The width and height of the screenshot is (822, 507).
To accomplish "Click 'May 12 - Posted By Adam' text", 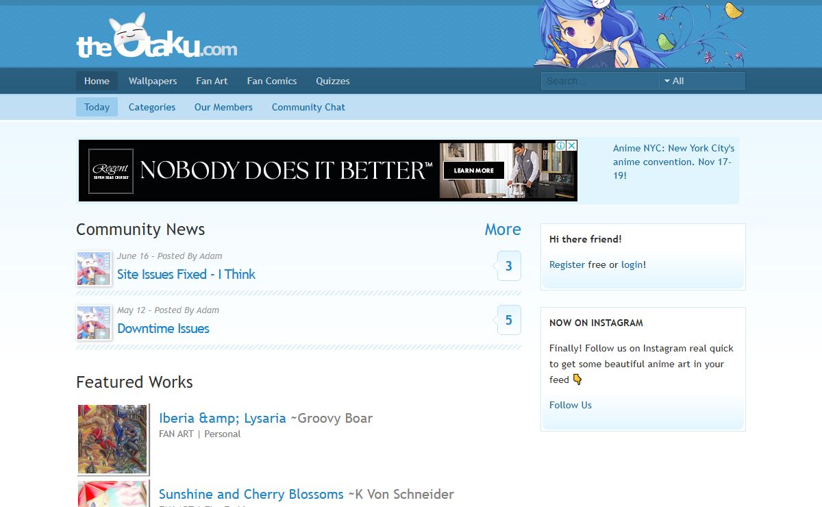I will tap(169, 310).
